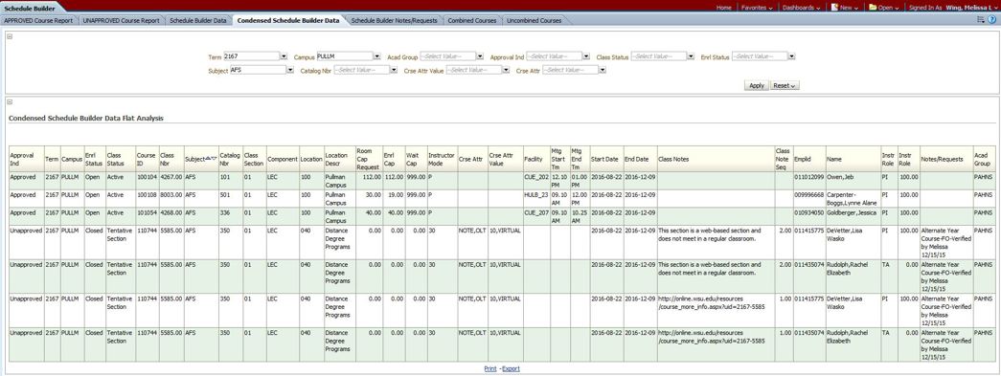
Task: Click the Condensed Schedule Builder Data Flat Analysis heading
Action: click(86, 118)
